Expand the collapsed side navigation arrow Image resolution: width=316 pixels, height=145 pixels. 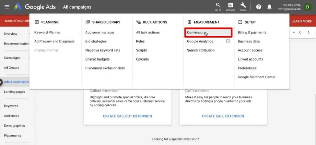coord(1,82)
